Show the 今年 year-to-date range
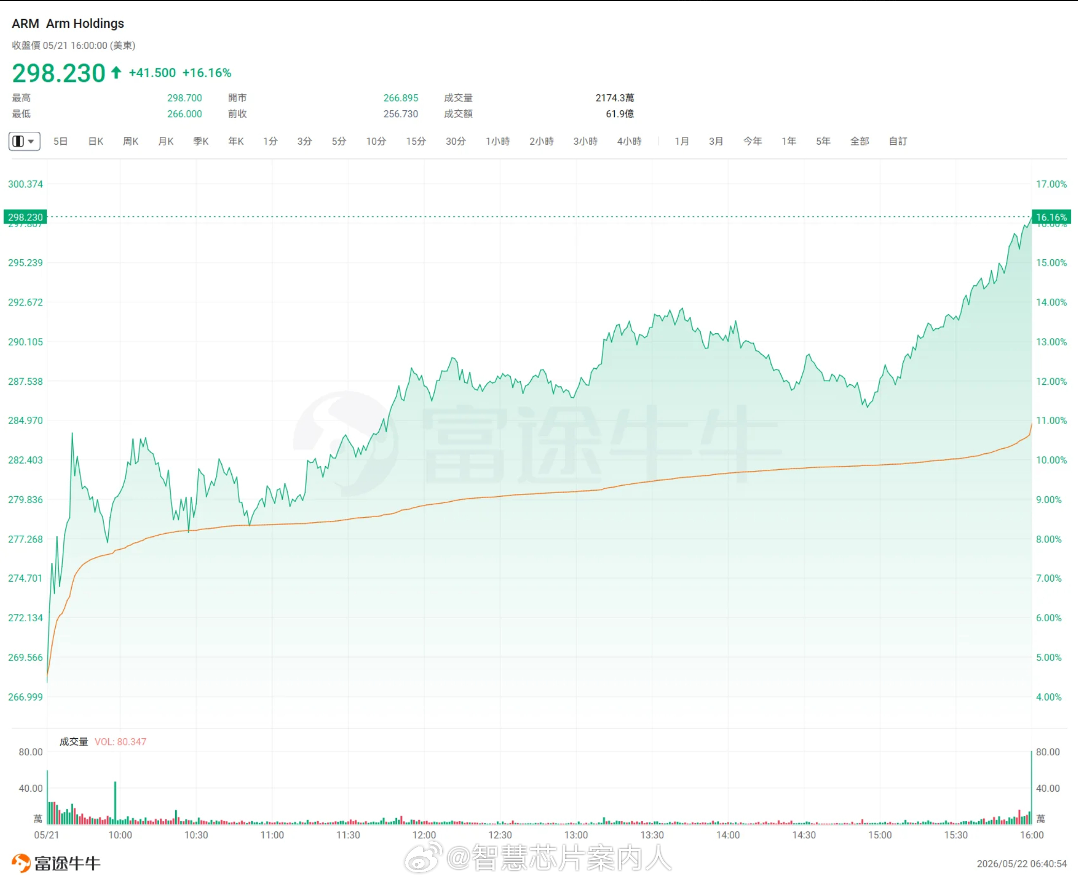The height and width of the screenshot is (884, 1078). point(752,141)
